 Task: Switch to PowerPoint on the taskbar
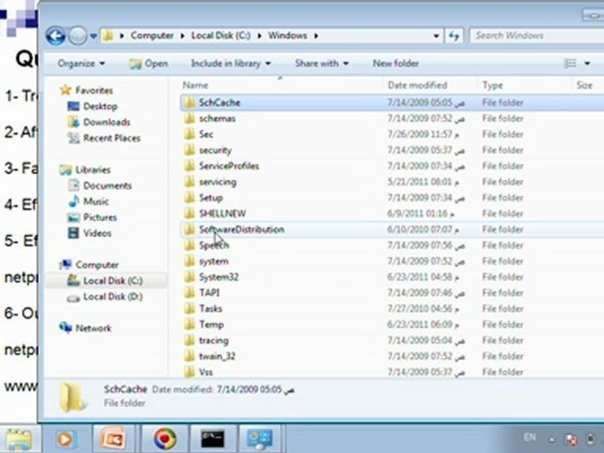(113, 439)
